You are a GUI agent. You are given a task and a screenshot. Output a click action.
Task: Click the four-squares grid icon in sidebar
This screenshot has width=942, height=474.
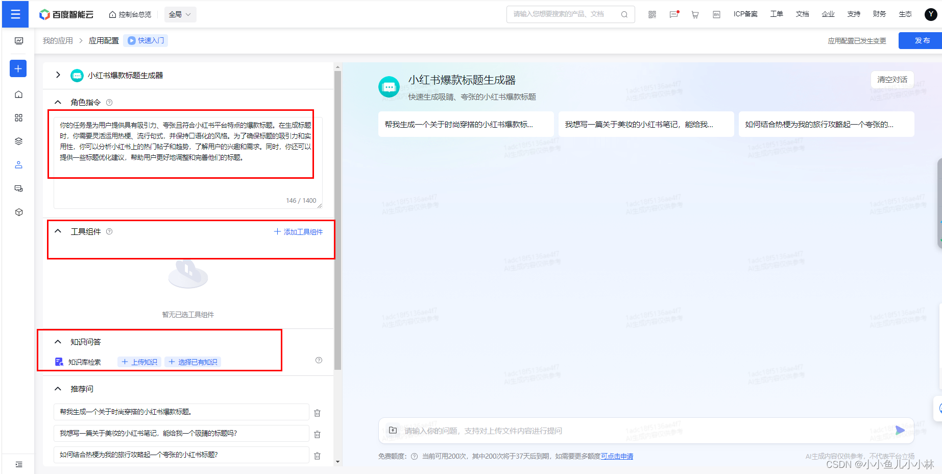(19, 118)
